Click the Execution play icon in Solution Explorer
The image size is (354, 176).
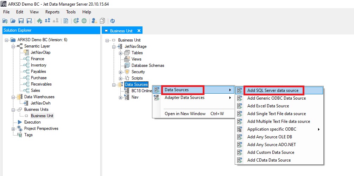[20, 122]
